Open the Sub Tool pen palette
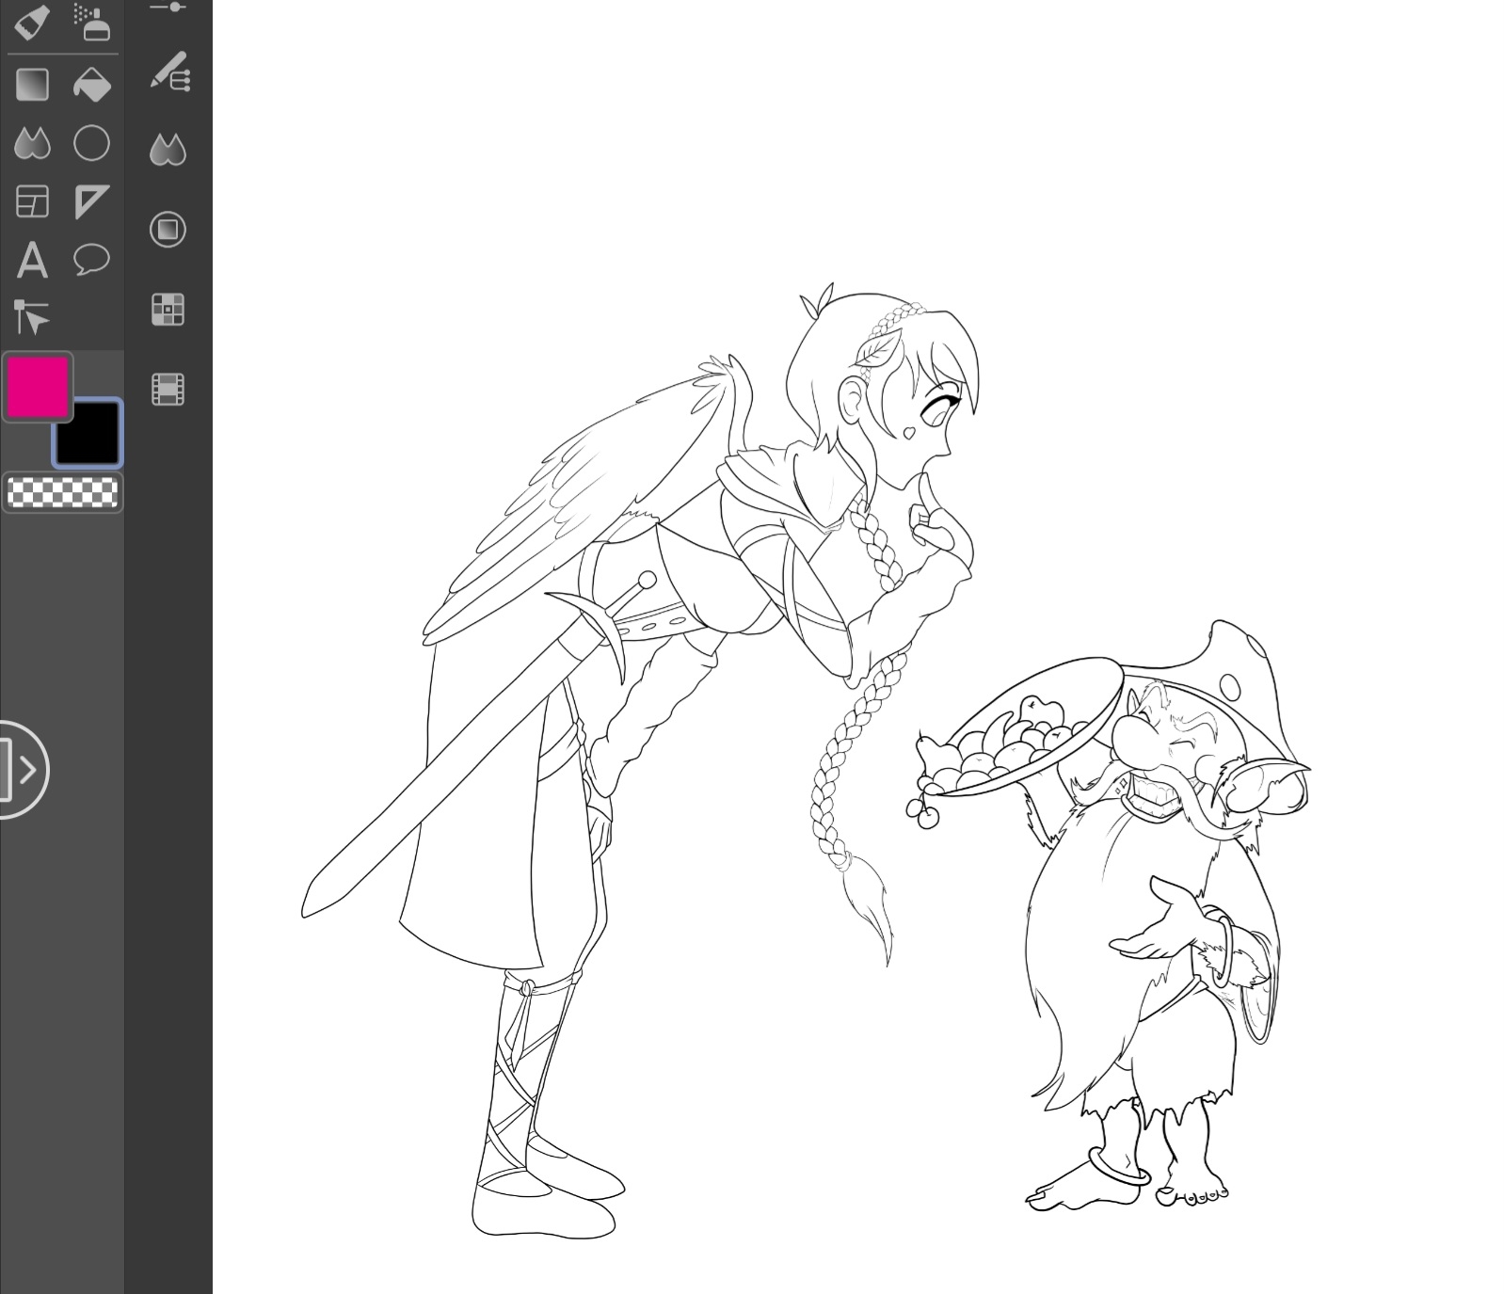This screenshot has width=1504, height=1294. [x=169, y=72]
